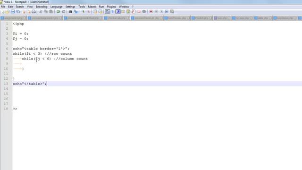Open the Replace dialog toolbar icon
Screen dimensions: 302x170
coord(75,12)
